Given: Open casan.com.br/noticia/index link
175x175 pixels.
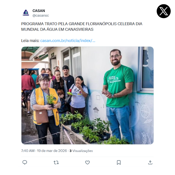Looking at the screenshot, I should tap(68, 41).
